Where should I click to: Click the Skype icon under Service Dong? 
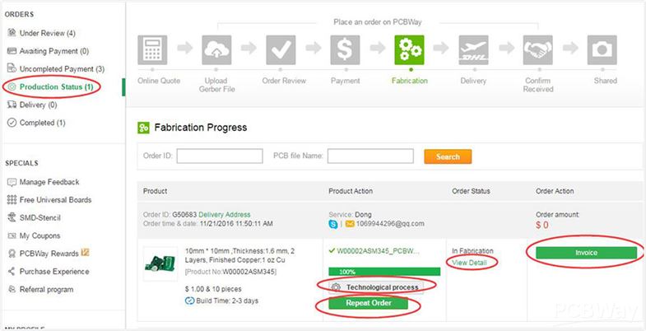click(x=333, y=224)
